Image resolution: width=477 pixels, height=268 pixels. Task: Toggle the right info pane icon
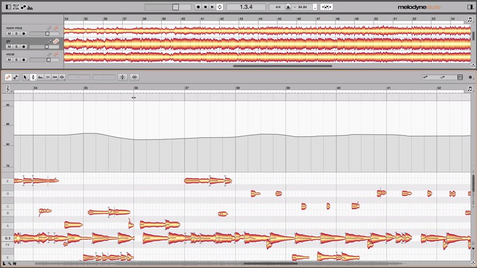pos(470,7)
